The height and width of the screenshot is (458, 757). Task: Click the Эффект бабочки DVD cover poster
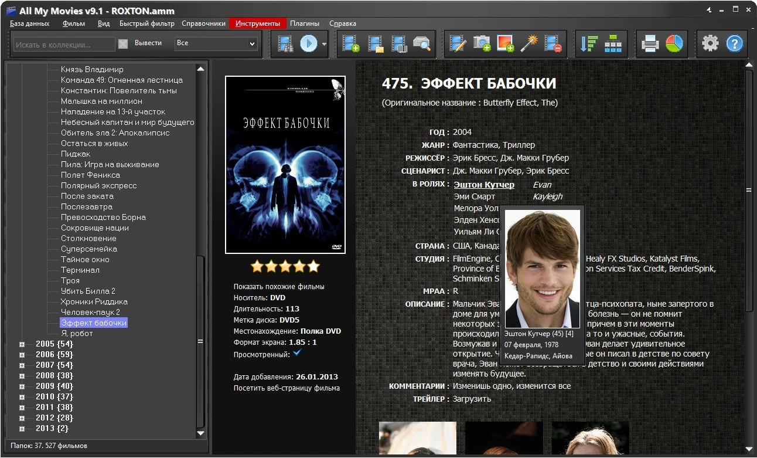pos(285,165)
